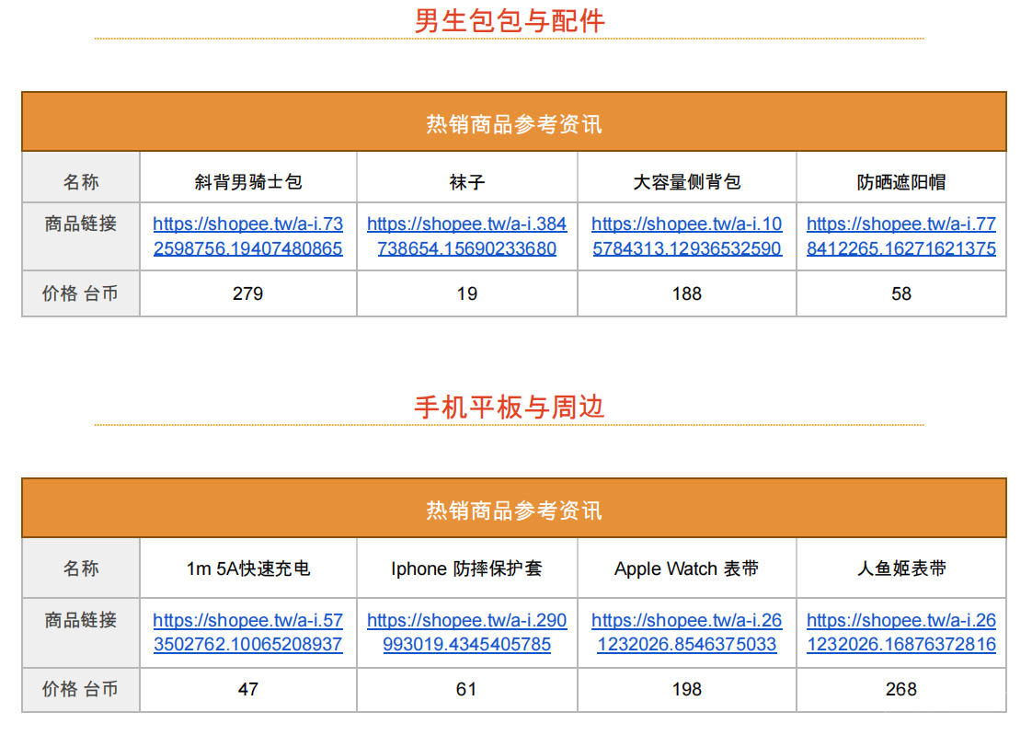Open the 大容量侧背包 product link
Screen dimensions: 1032x735
pyautogui.click(x=685, y=235)
